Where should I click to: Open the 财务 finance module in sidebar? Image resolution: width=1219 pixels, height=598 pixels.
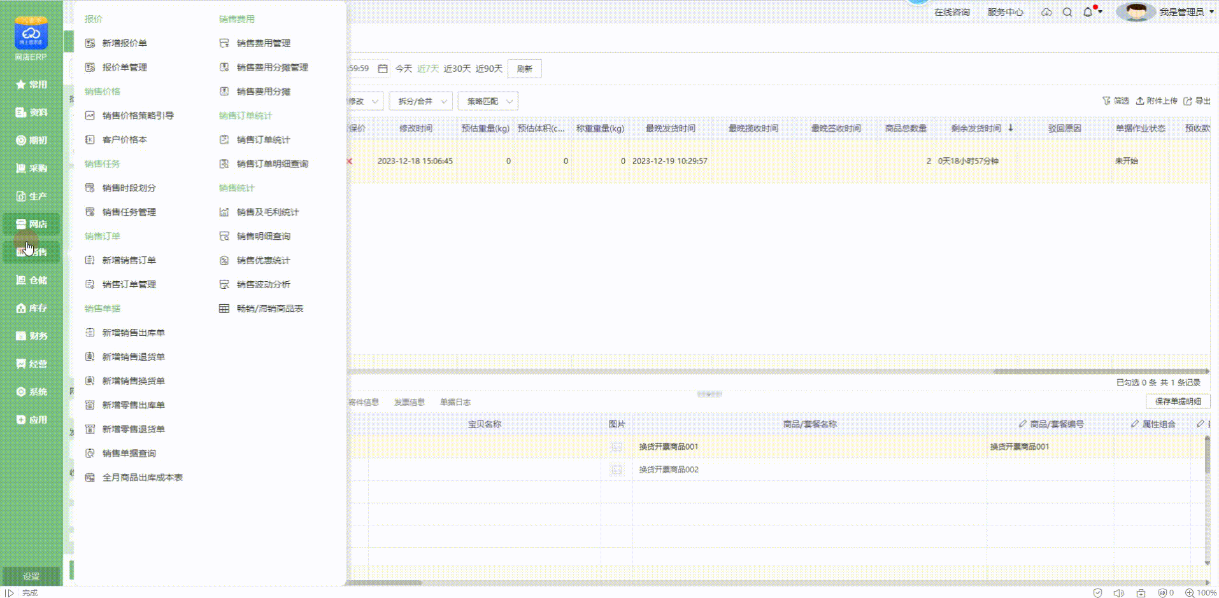coord(31,336)
